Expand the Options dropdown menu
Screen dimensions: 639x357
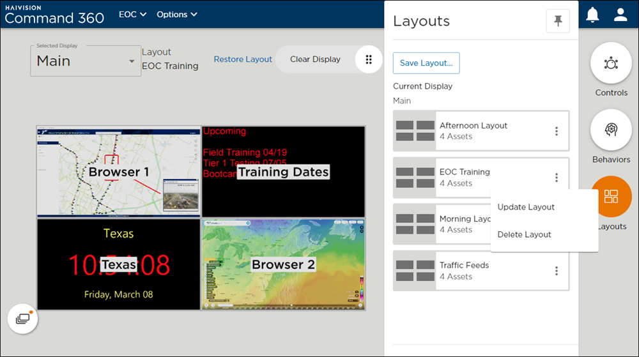pyautogui.click(x=176, y=14)
